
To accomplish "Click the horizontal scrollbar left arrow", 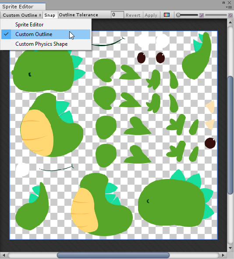I will coord(4,255).
